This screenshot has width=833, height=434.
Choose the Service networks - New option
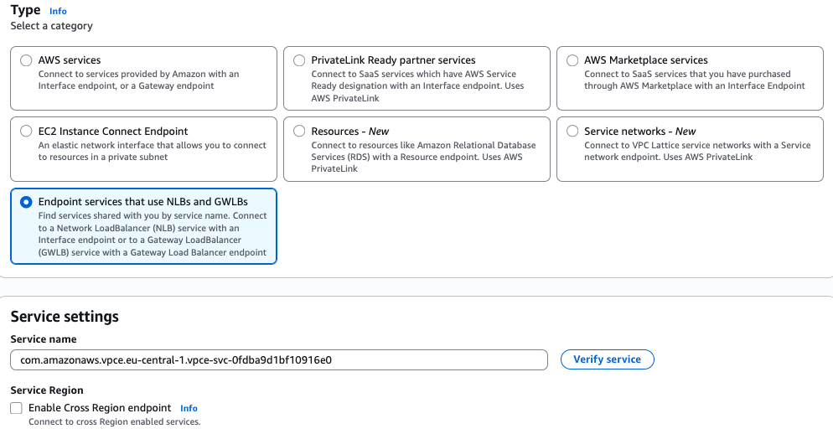pos(572,132)
